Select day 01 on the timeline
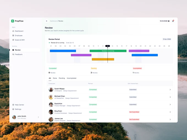The height and width of the screenshot is (140, 187). (x=51, y=46)
